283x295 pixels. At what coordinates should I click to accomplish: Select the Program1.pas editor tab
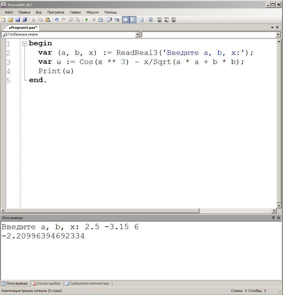(x=23, y=28)
